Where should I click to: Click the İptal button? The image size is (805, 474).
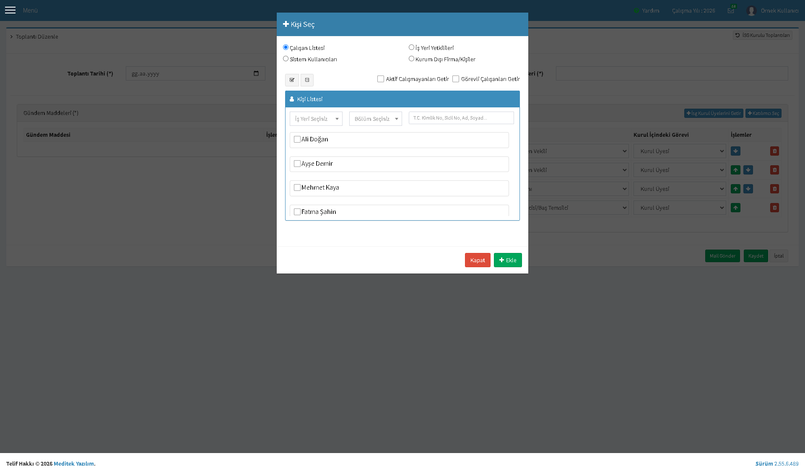779,256
